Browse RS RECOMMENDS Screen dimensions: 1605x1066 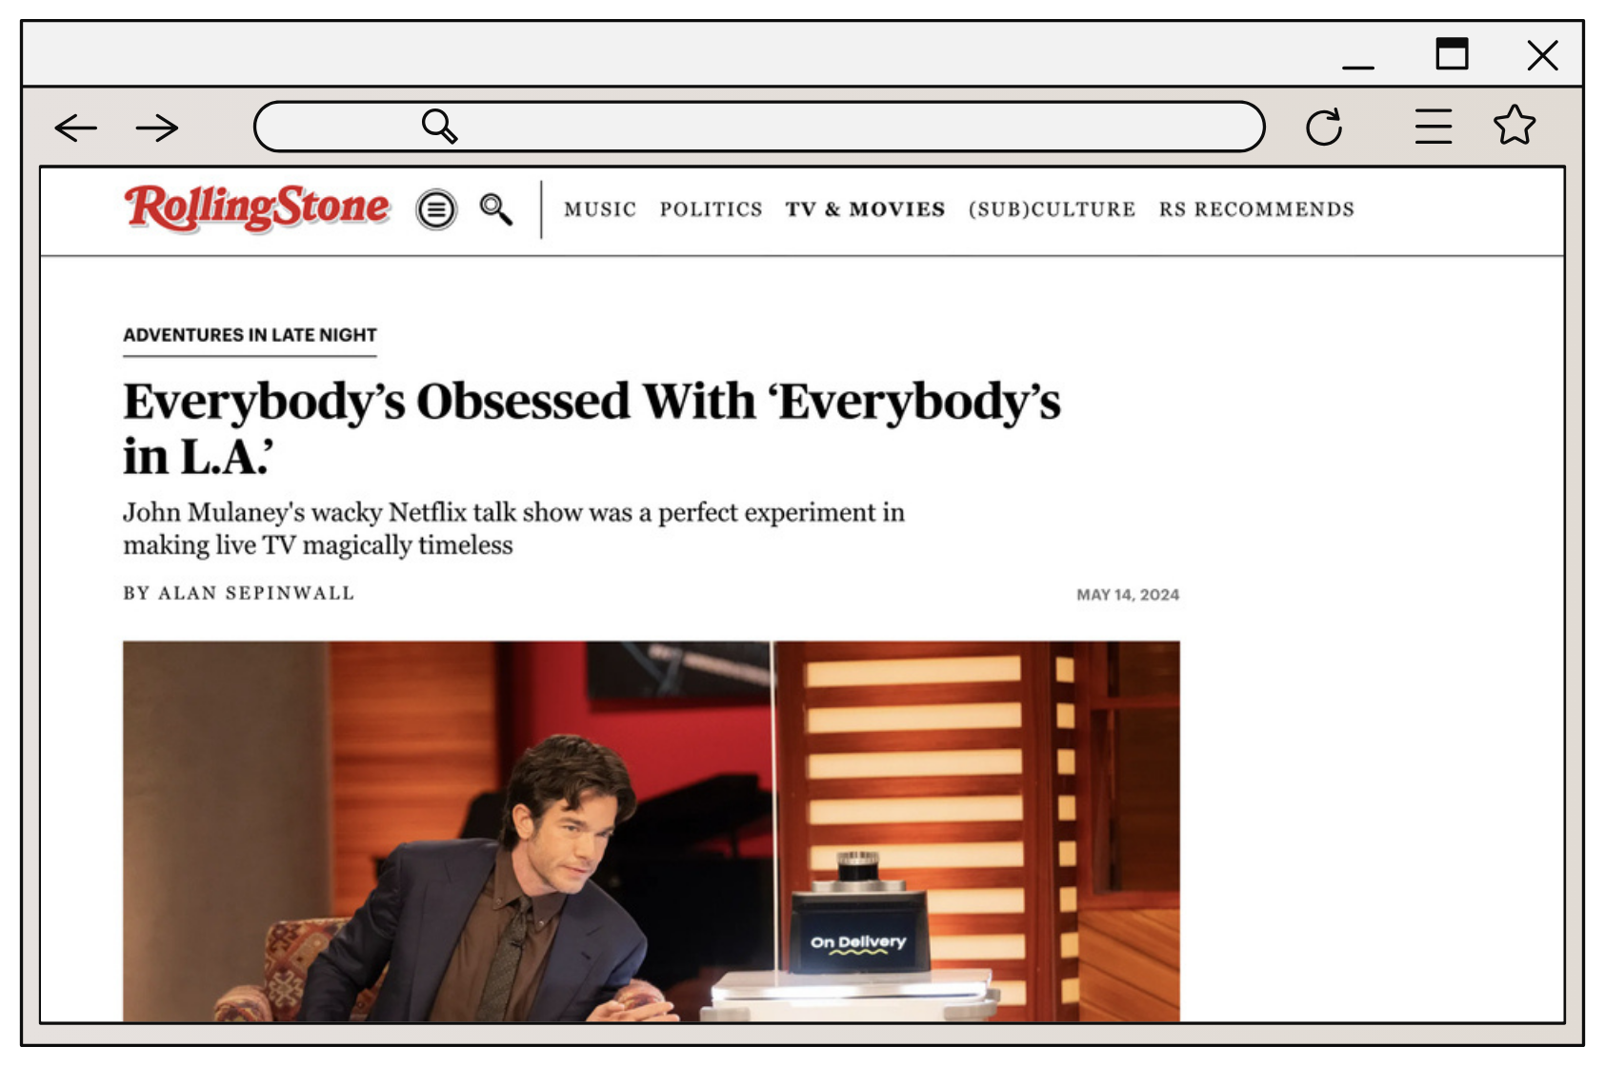[1256, 209]
